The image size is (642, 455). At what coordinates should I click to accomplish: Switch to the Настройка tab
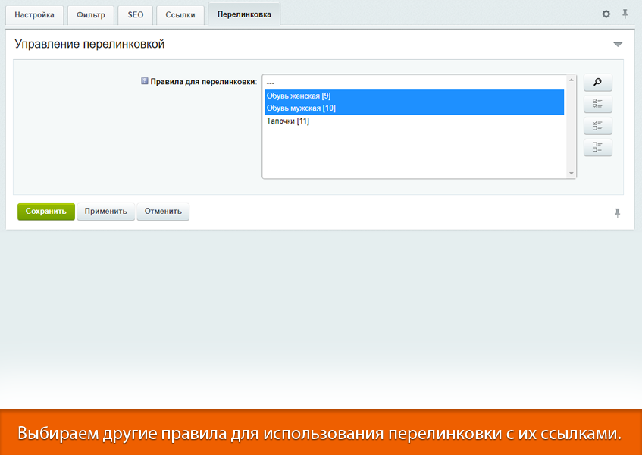[34, 14]
